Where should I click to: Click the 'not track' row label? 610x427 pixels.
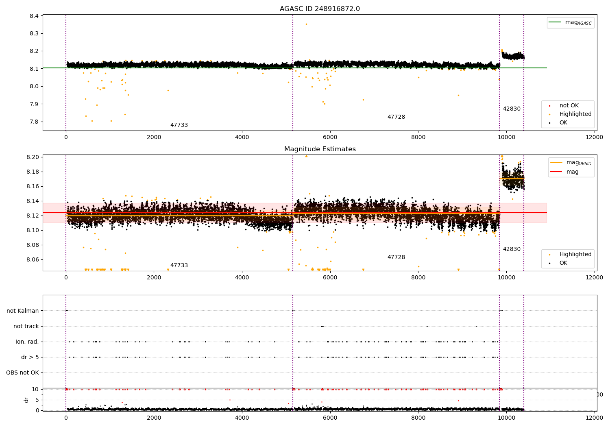26,327
